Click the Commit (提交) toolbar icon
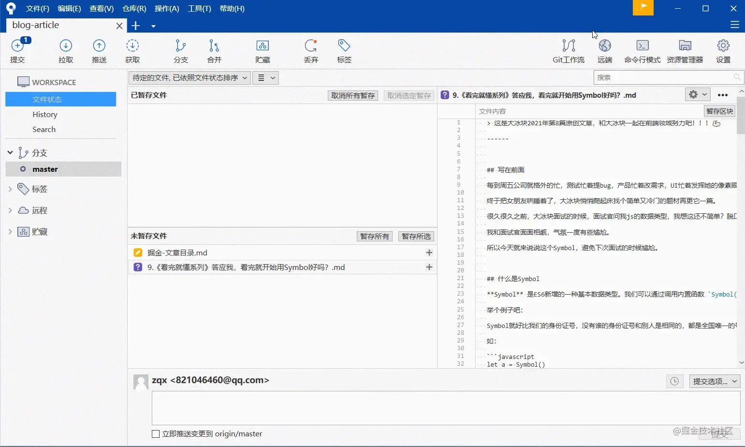Viewport: 745px width, 447px height. point(18,51)
